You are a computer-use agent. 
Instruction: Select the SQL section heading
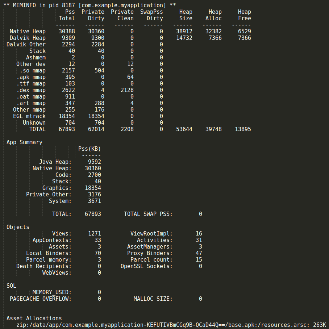[11, 286]
